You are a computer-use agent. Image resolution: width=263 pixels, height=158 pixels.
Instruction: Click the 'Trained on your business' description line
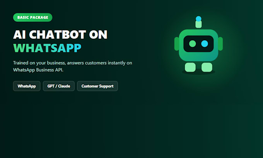click(x=72, y=63)
